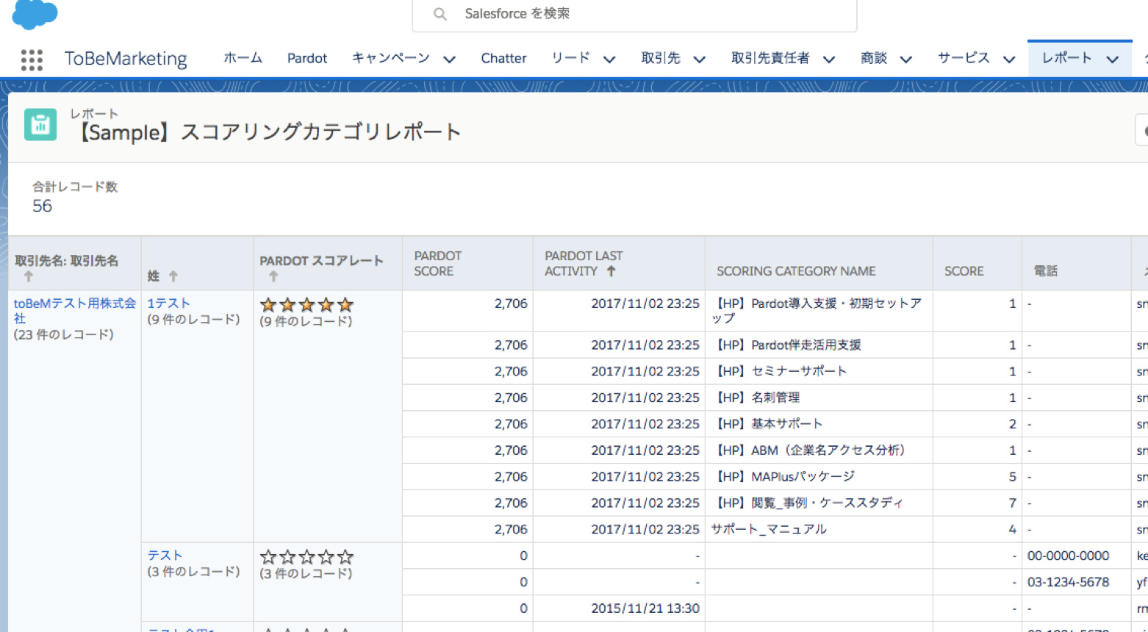Open the リード dropdown chevron
The height and width of the screenshot is (632, 1148).
coord(609,60)
